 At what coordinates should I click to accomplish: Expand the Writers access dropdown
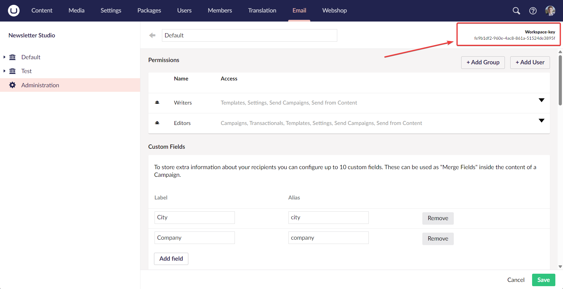click(x=542, y=100)
